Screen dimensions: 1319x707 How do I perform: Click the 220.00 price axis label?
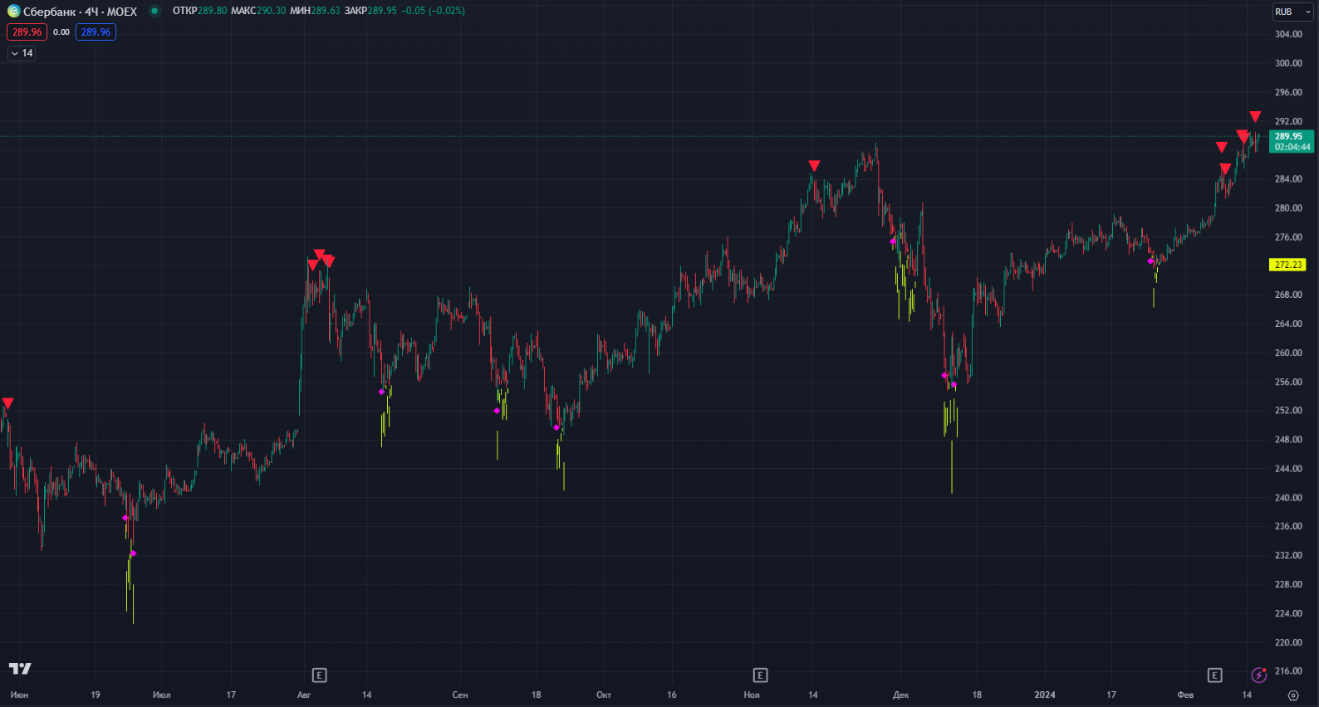[1288, 642]
